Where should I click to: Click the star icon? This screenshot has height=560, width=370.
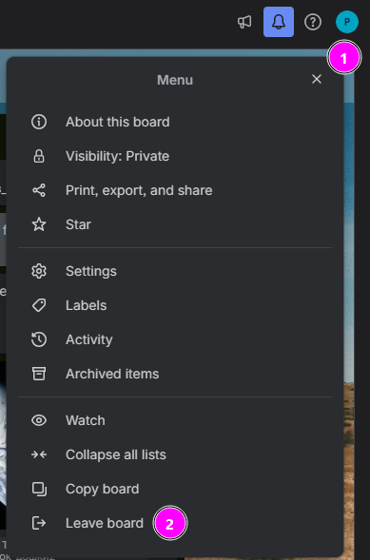39,224
